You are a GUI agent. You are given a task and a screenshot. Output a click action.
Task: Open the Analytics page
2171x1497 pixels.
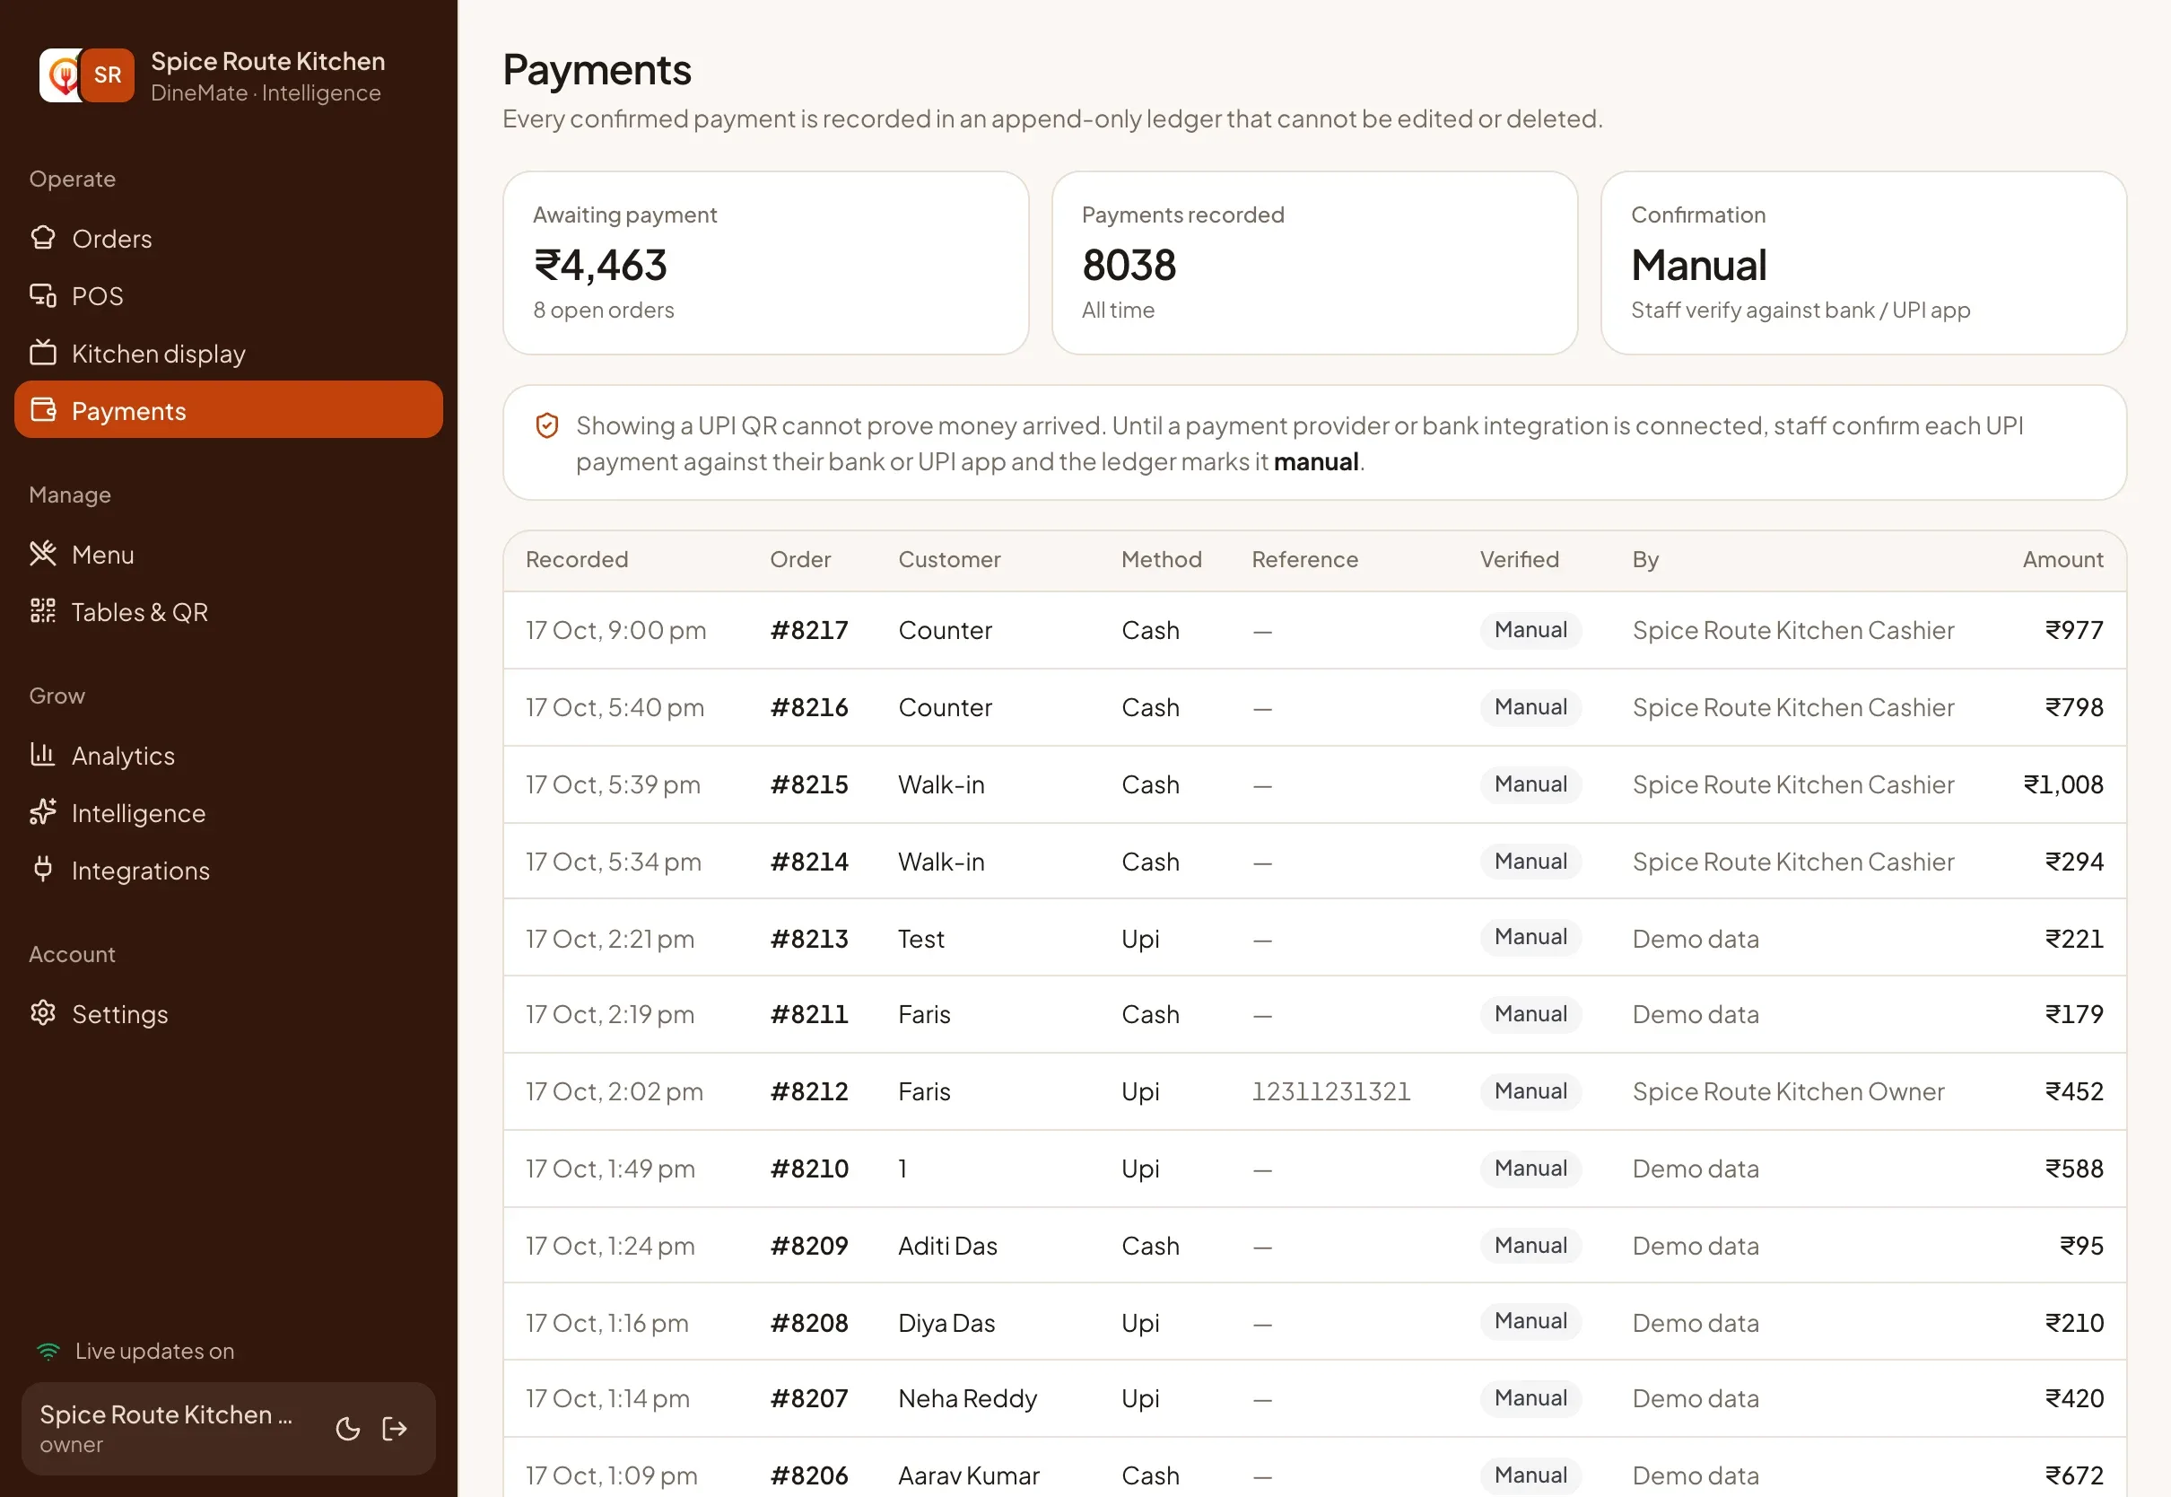click(229, 755)
